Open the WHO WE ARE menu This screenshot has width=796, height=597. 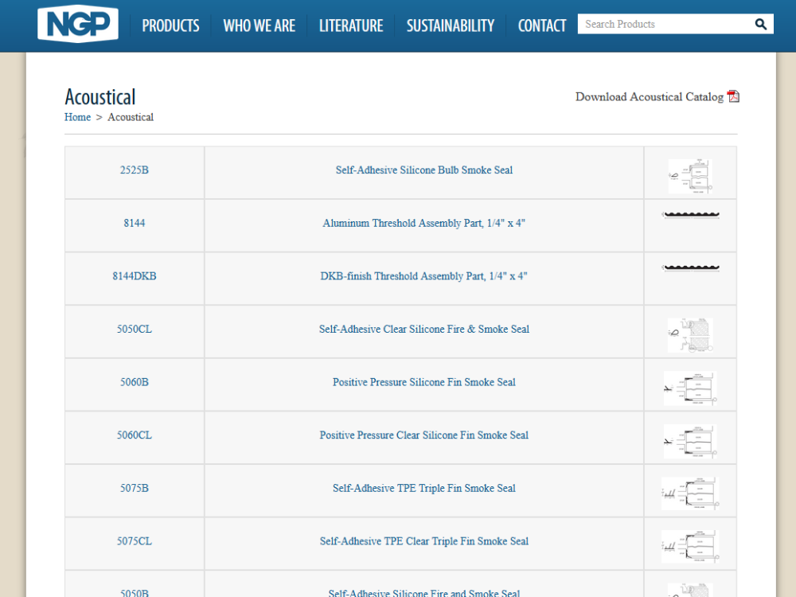coord(259,25)
